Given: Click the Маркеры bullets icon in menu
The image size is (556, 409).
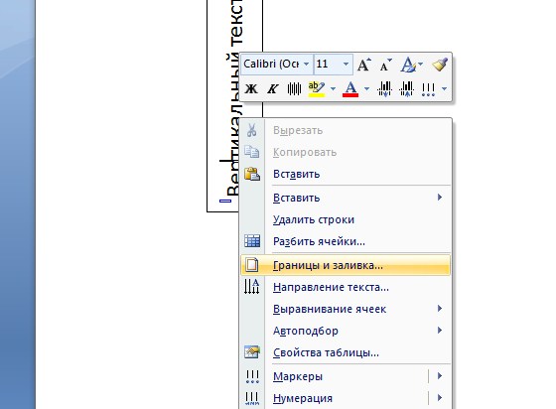Looking at the screenshot, I should (x=252, y=376).
